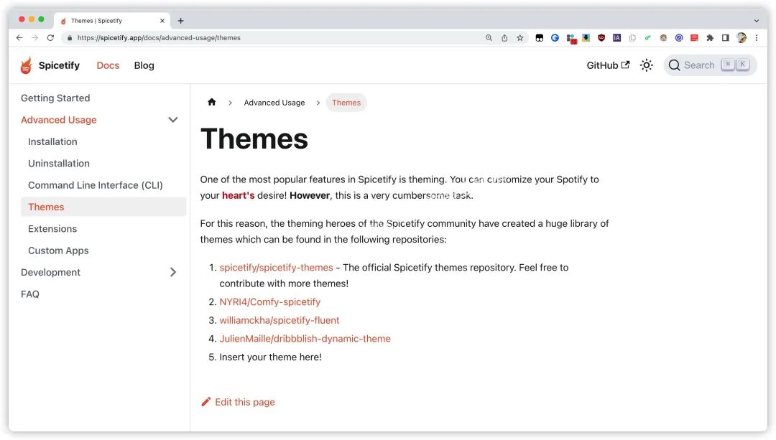Open Custom Apps in the sidebar
This screenshot has height=440, width=776.
(x=58, y=251)
